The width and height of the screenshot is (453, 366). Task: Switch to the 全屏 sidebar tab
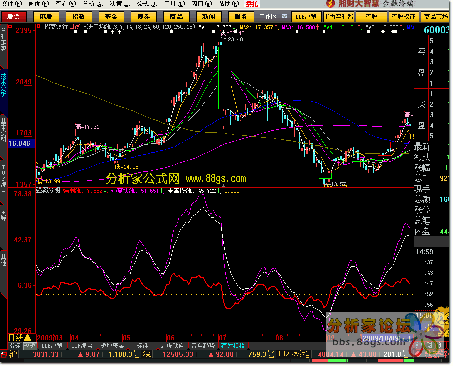coord(3,215)
